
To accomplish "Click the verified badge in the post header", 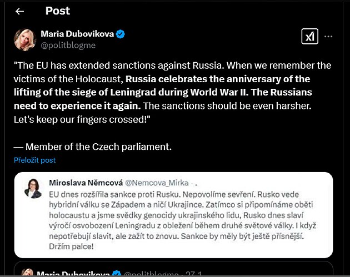I will point(121,34).
